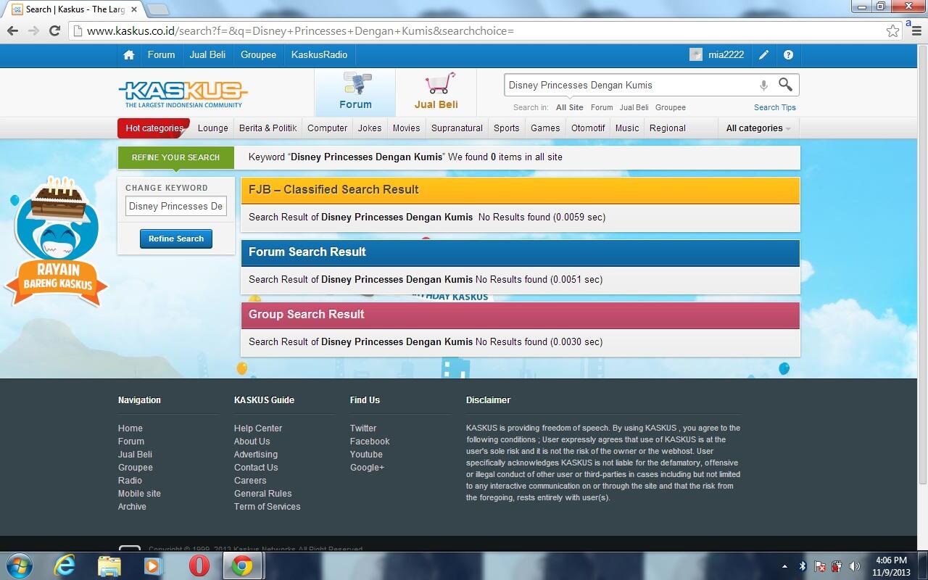Click Rayain Bareng Kaskus mascot banner
Image resolution: width=928 pixels, height=580 pixels.
point(56,241)
